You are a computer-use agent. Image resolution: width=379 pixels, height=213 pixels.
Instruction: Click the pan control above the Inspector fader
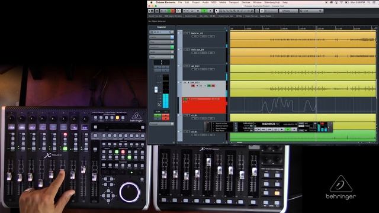point(162,62)
